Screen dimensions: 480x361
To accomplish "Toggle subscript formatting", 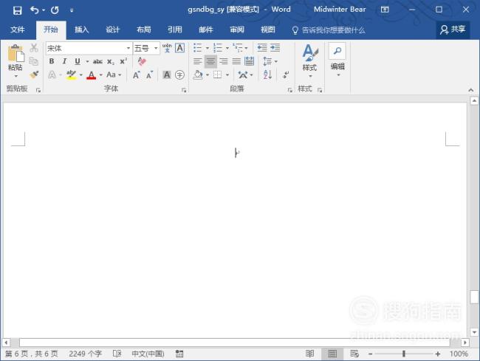I will tap(111, 61).
